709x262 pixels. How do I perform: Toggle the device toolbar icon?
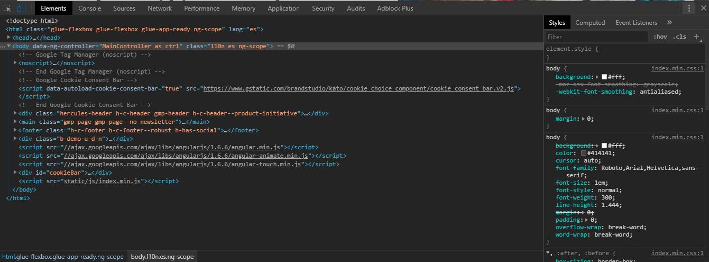pos(21,8)
